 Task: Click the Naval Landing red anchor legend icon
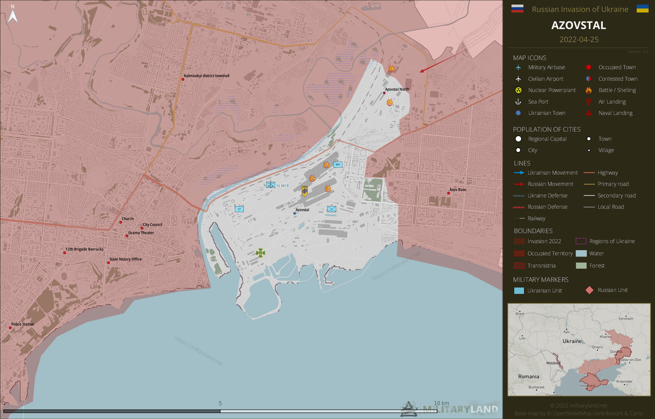pyautogui.click(x=589, y=113)
